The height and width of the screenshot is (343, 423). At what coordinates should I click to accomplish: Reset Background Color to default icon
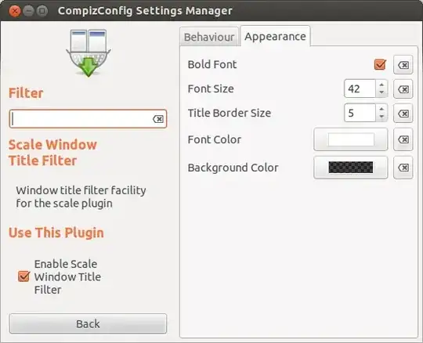coord(403,168)
